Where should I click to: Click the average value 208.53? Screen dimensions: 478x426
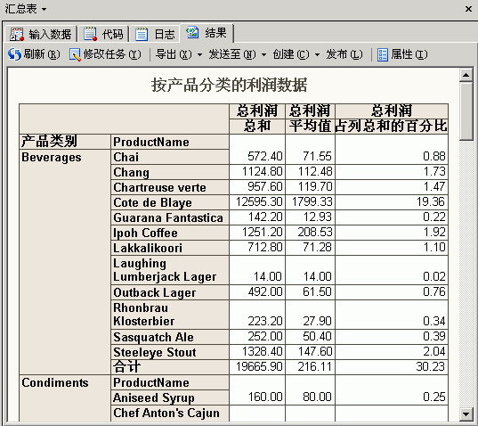[x=315, y=233]
